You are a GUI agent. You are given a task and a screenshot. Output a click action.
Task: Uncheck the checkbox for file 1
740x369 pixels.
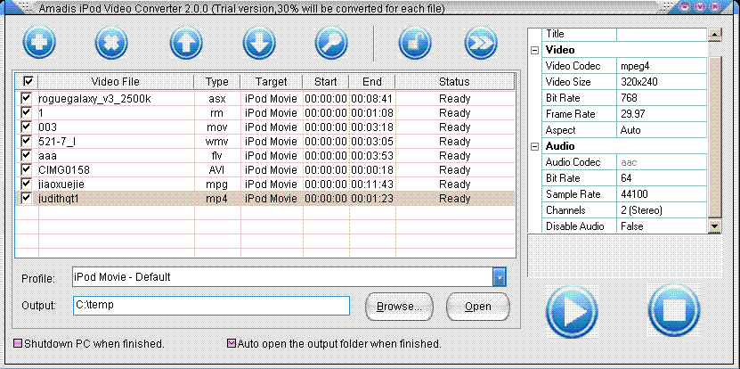point(27,112)
